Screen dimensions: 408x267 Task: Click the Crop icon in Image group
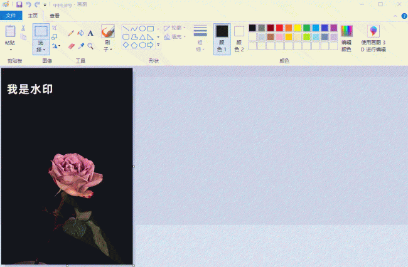point(55,28)
